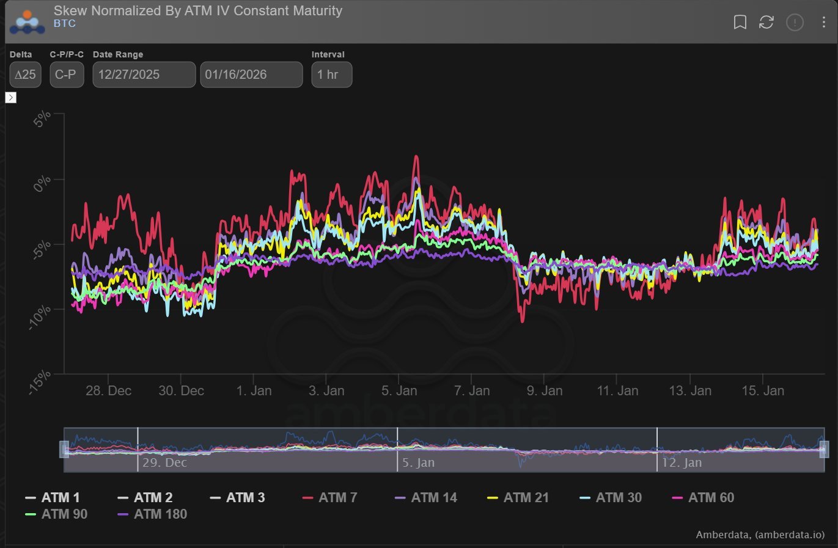Click the end date 01/16/2026 field
Screen dimensions: 838x548
[251, 75]
